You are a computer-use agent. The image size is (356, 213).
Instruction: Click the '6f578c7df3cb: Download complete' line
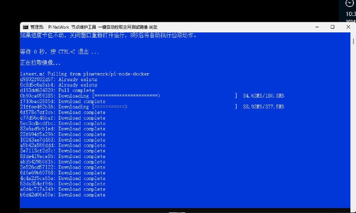click(62, 113)
